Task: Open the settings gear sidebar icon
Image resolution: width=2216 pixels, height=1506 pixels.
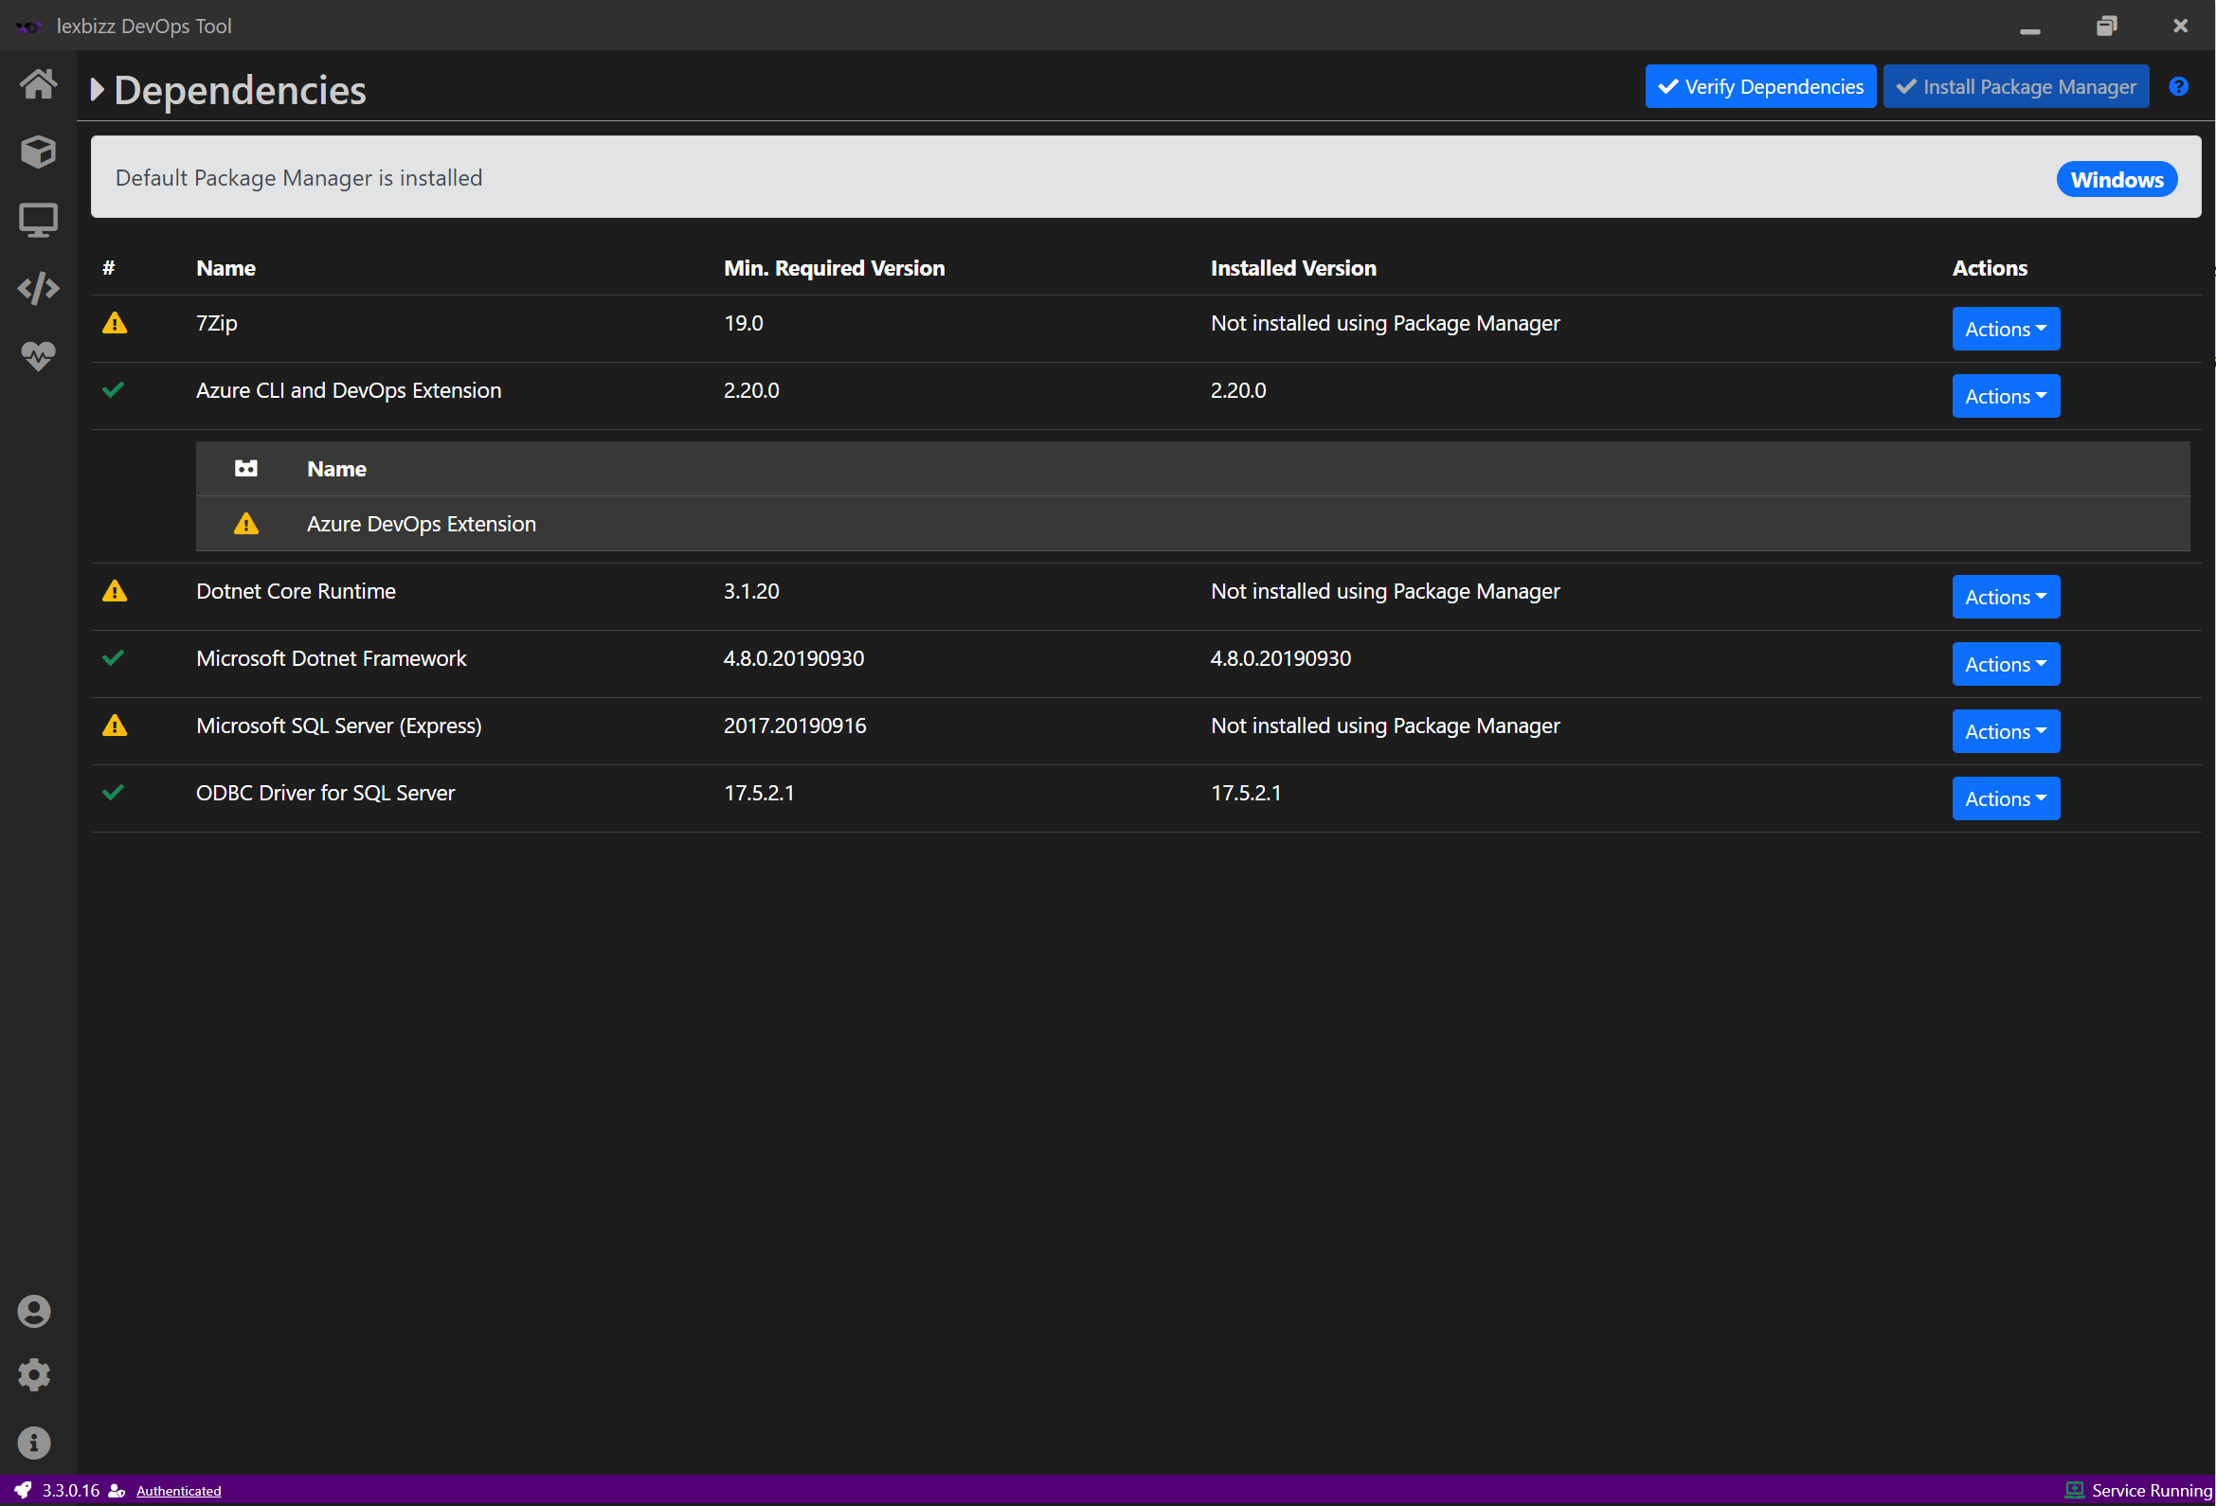Action: pyautogui.click(x=34, y=1375)
